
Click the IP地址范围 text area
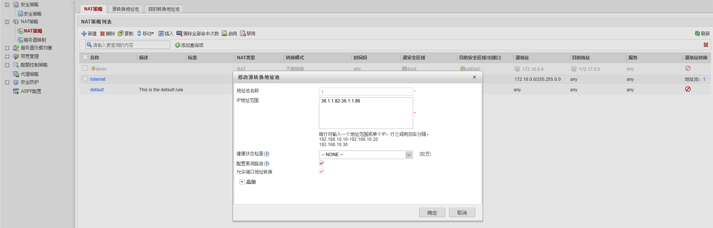(366, 113)
